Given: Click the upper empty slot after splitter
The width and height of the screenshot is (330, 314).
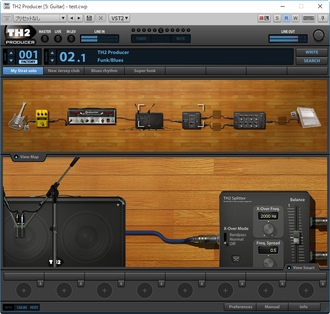Looking at the screenshot, I should (x=216, y=115).
